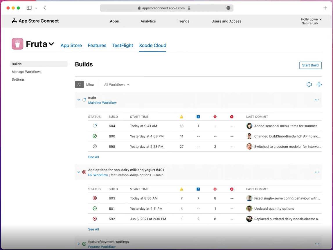This screenshot has width=333, height=250.
Task: Open Settings in the sidebar
Action: 18,80
